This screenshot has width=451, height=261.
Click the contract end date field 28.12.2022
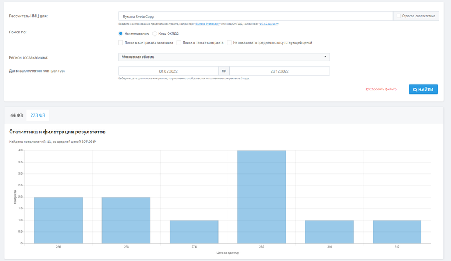pos(279,71)
